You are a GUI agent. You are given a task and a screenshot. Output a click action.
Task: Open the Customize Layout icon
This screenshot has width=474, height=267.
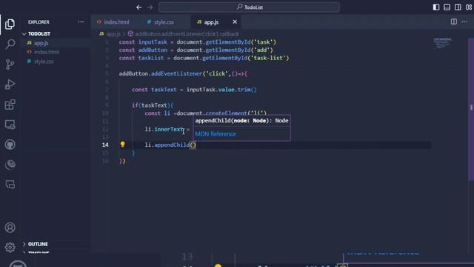point(469,7)
